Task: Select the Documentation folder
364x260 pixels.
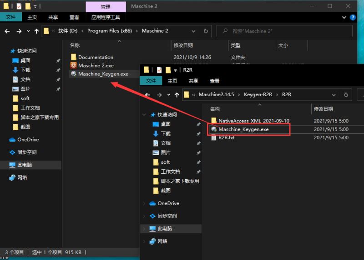Action: click(96, 57)
